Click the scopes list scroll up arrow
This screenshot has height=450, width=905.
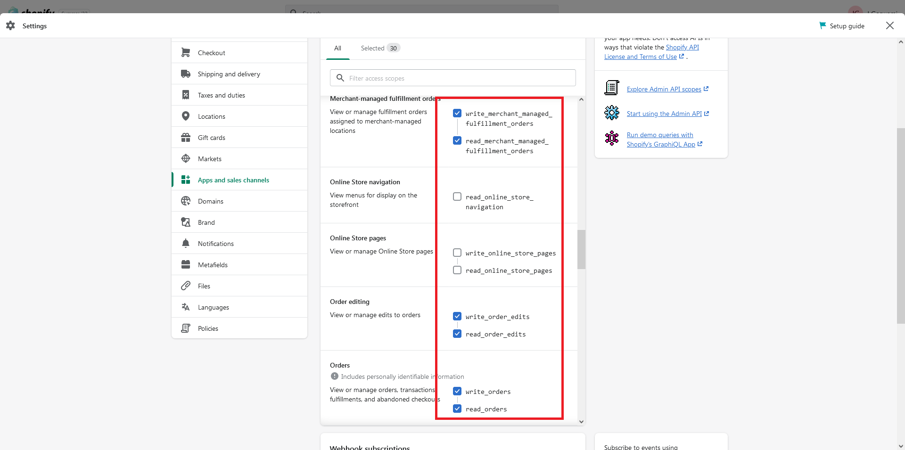click(x=581, y=99)
